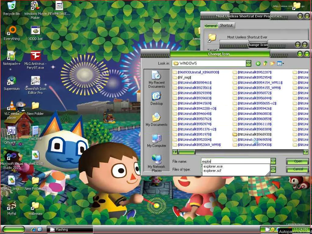Choose explorer.scf from autocomplete list
The width and height of the screenshot is (312, 234).
click(x=212, y=171)
